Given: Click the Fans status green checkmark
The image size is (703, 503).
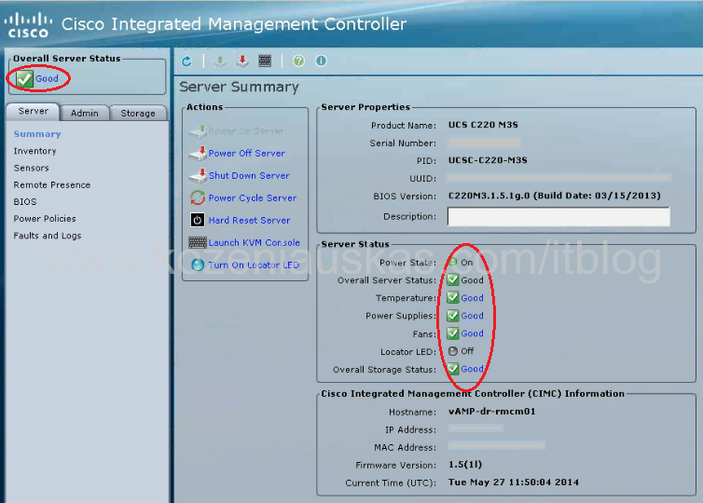Looking at the screenshot, I should tap(453, 333).
